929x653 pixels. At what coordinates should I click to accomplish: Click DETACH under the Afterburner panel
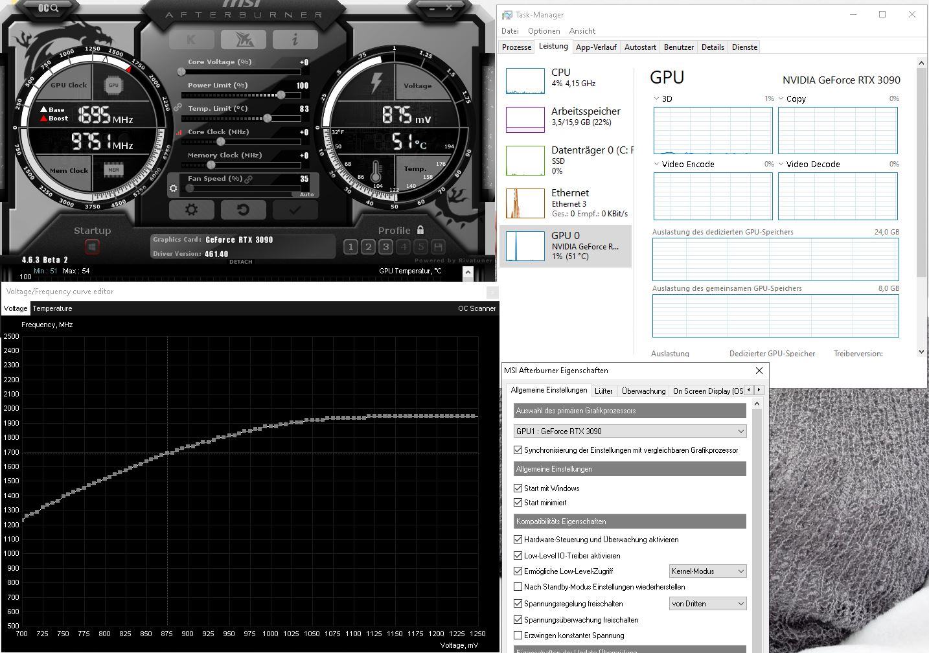(x=241, y=262)
